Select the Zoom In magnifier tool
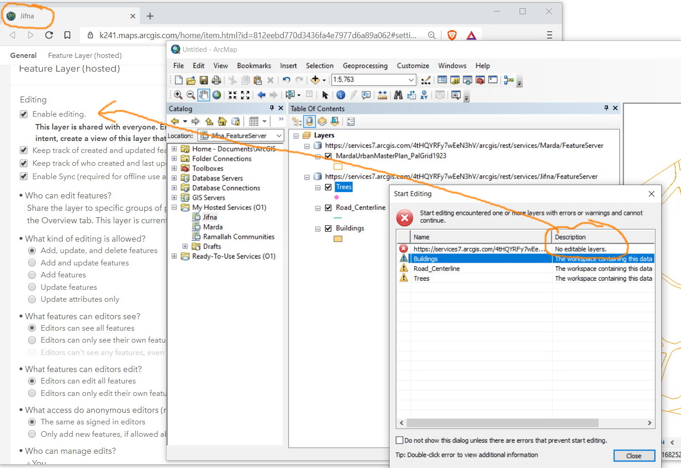Image resolution: width=681 pixels, height=468 pixels. tap(178, 95)
